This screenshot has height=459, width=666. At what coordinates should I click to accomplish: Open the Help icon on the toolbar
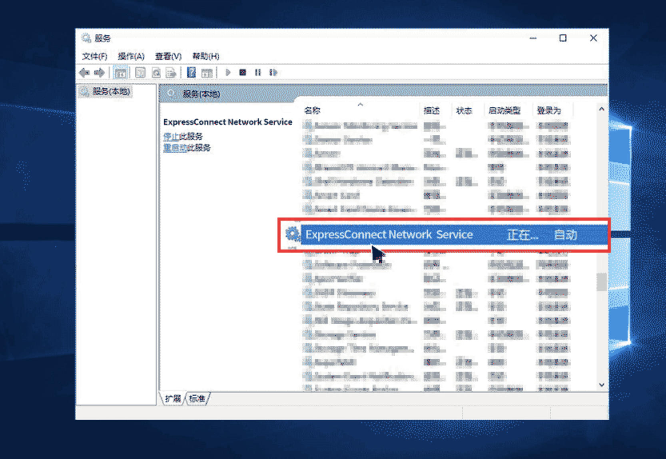pyautogui.click(x=192, y=72)
